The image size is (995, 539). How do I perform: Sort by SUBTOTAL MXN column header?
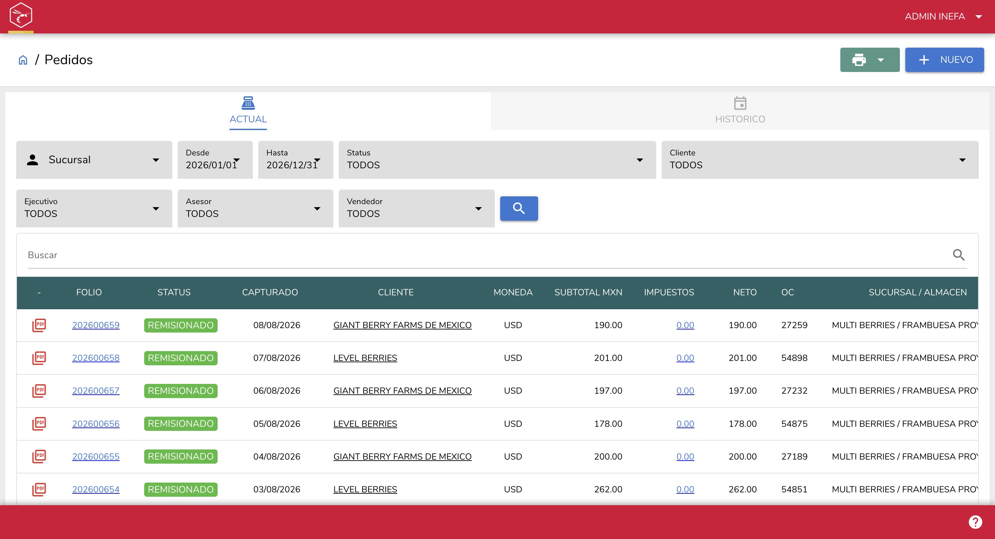pyautogui.click(x=588, y=292)
